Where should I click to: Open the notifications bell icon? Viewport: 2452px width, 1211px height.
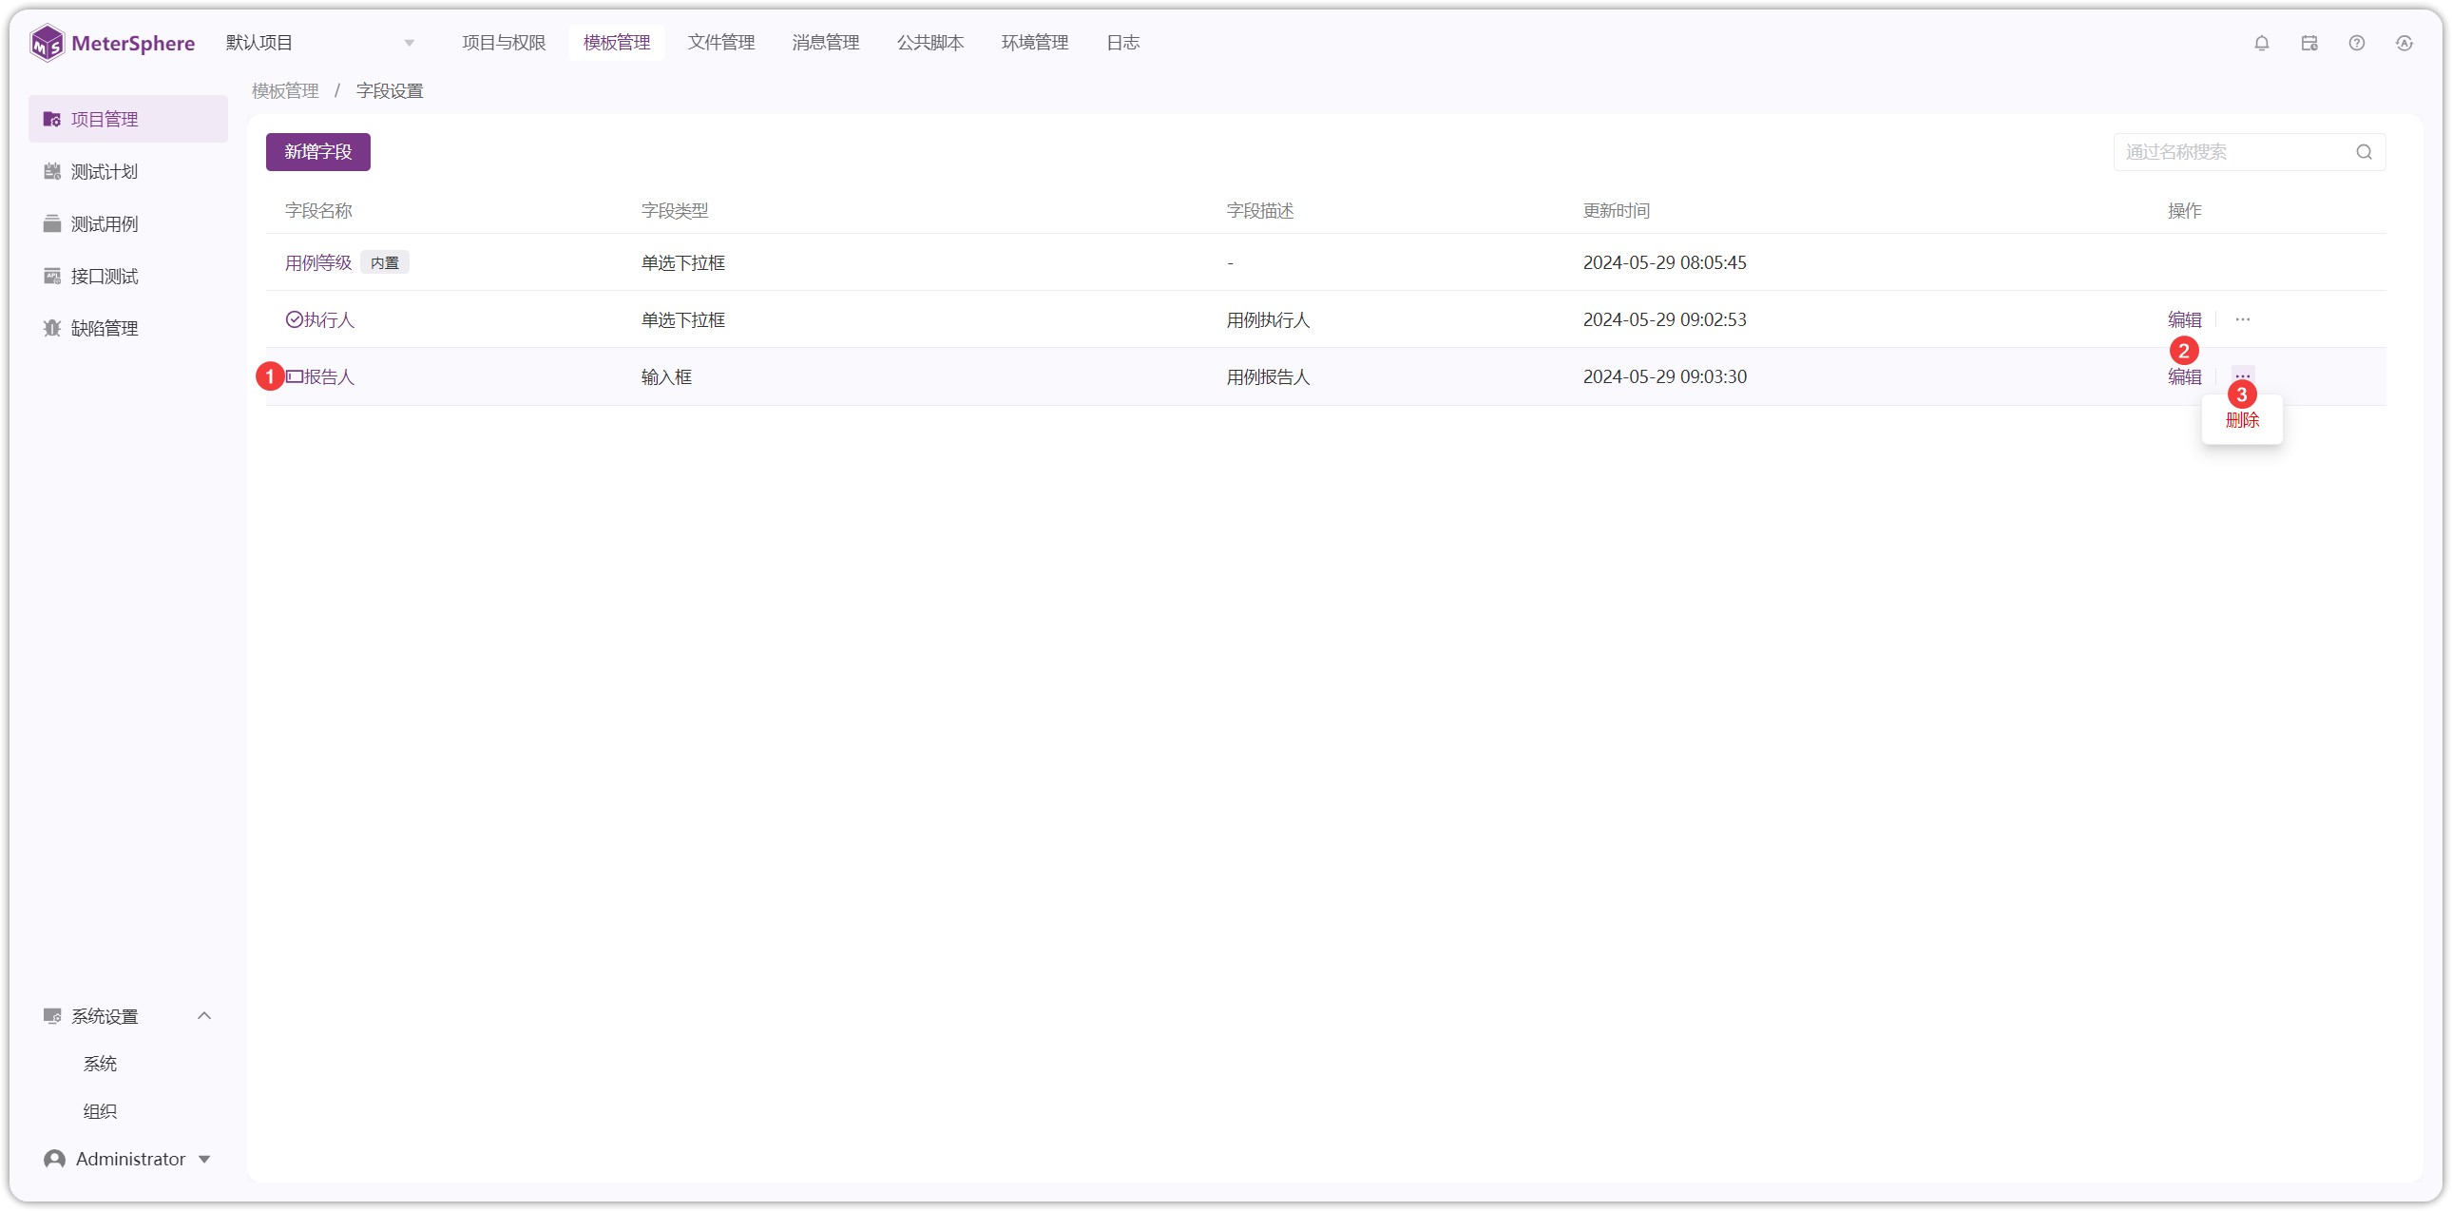(2262, 43)
